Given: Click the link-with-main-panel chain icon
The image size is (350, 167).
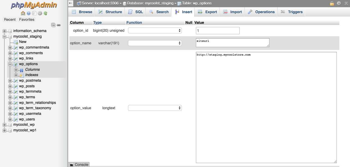Looking at the screenshot, I should [59, 25].
